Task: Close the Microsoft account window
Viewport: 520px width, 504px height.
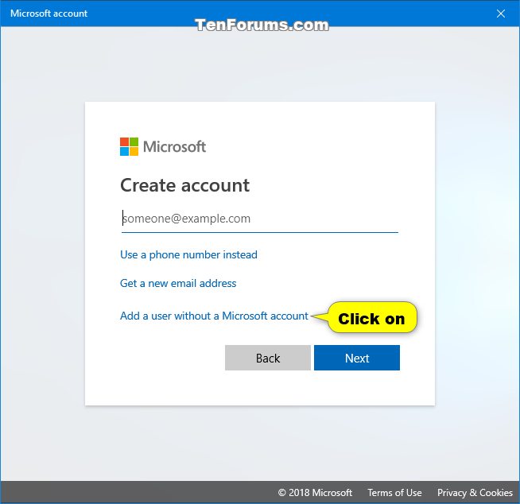Action: click(501, 14)
